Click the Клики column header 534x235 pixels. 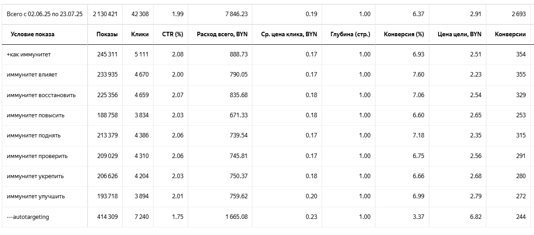pos(140,34)
